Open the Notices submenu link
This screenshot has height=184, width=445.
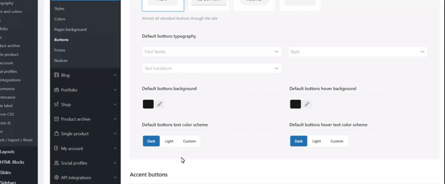[x=61, y=60]
